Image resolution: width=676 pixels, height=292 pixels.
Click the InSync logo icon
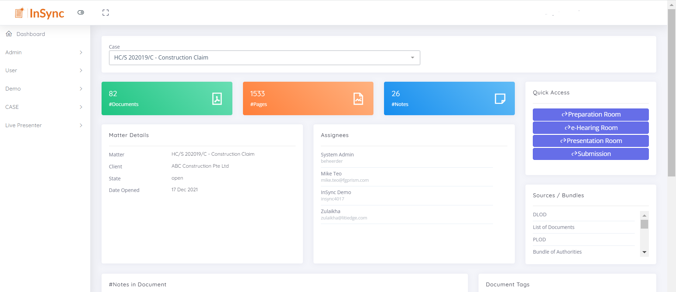(x=20, y=13)
